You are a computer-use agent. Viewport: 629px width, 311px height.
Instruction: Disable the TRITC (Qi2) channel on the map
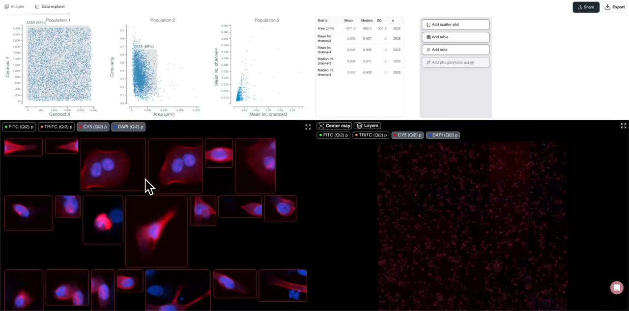tap(370, 135)
